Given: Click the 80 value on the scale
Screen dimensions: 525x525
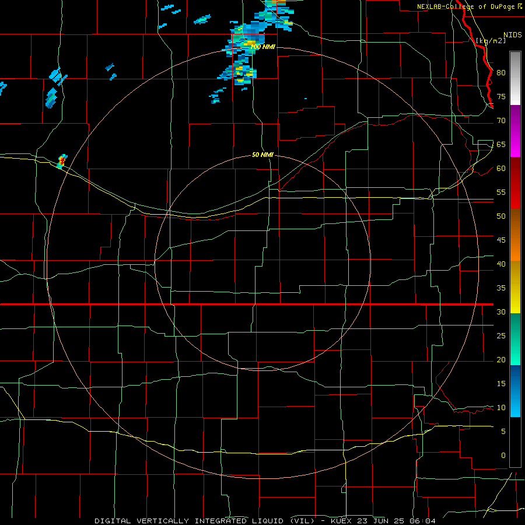Looking at the screenshot, I should [x=501, y=73].
